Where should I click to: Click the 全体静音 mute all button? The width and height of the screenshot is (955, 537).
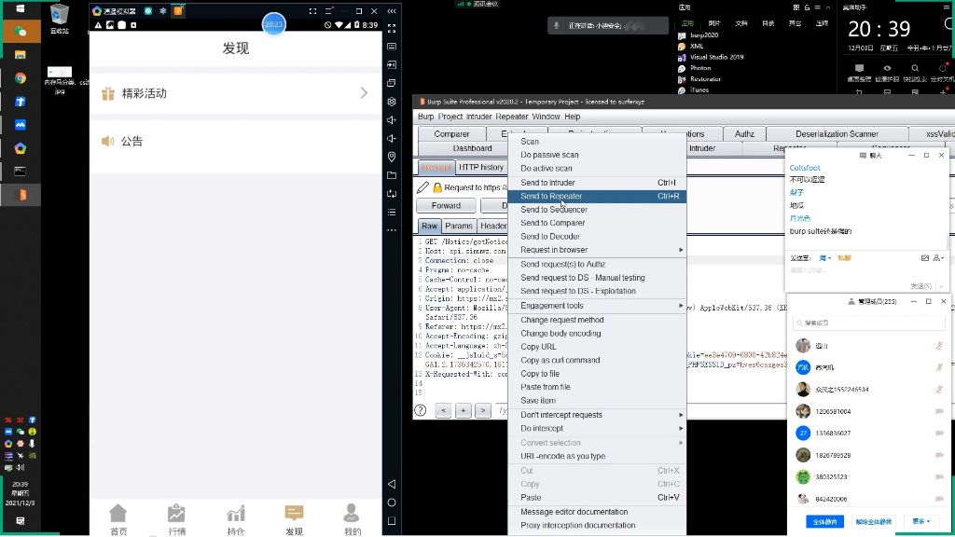point(824,522)
